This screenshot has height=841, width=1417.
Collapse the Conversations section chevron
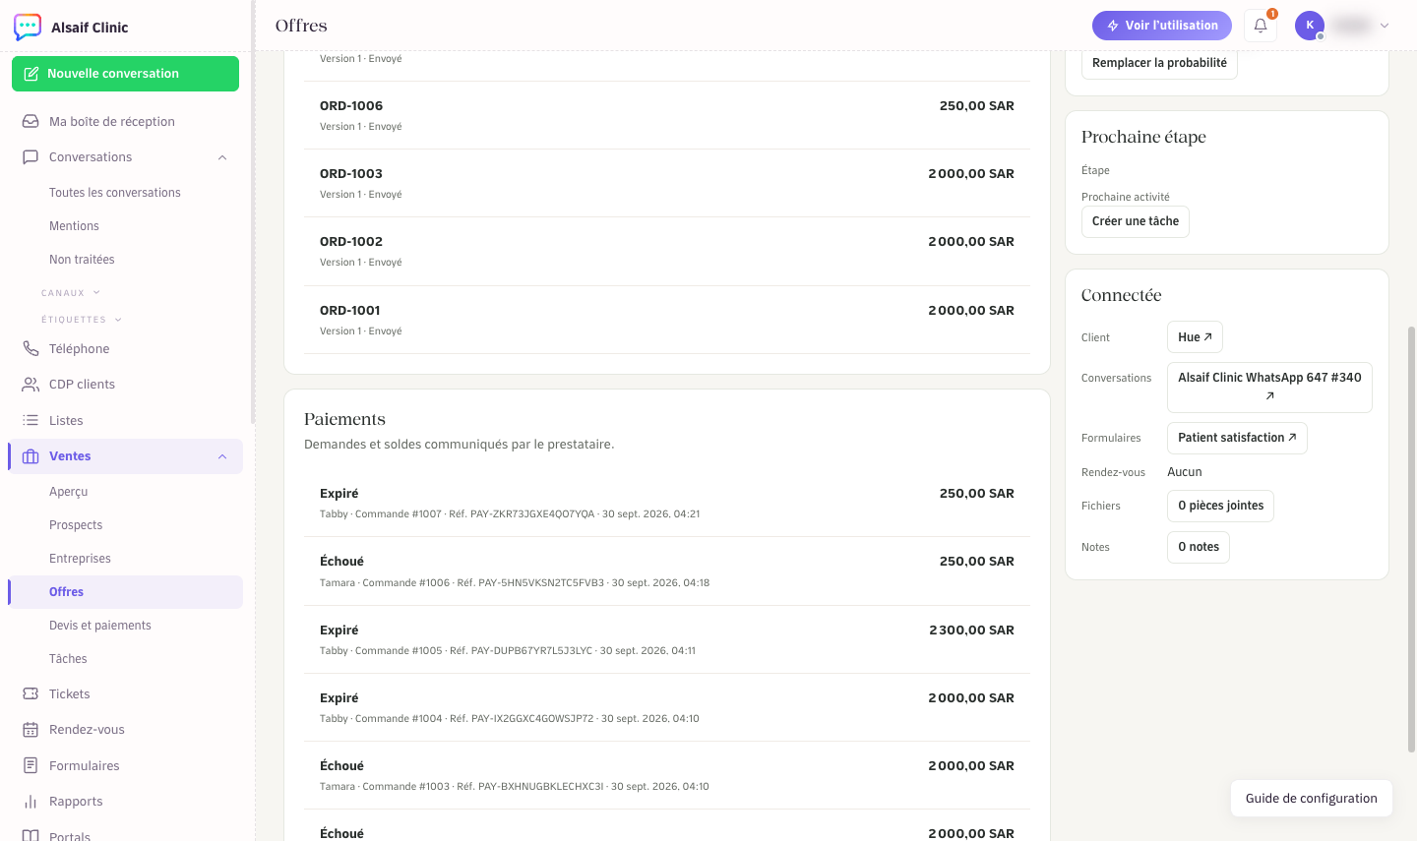[222, 157]
